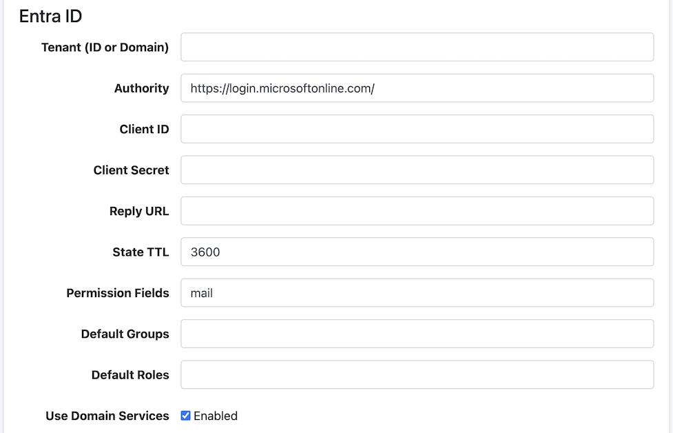The image size is (673, 433).
Task: Click the Default Roles label
Action: pos(130,375)
